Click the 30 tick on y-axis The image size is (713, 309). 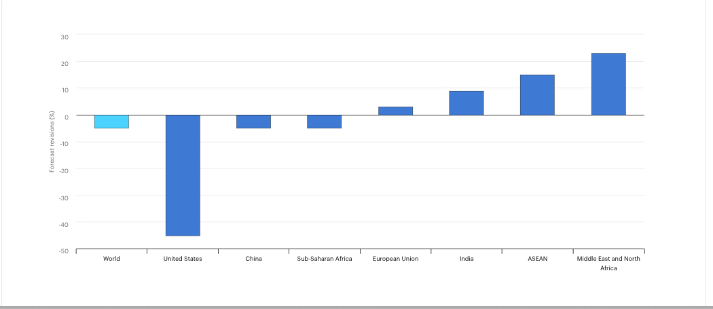pyautogui.click(x=65, y=37)
